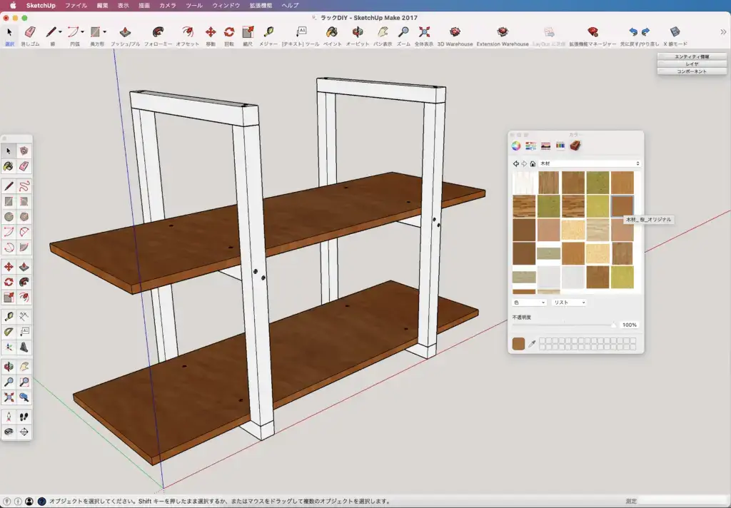
Task: Expand the コンポーネント tray
Action: click(x=692, y=71)
